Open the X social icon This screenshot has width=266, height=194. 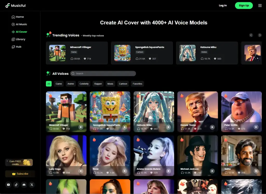[x=32, y=185]
